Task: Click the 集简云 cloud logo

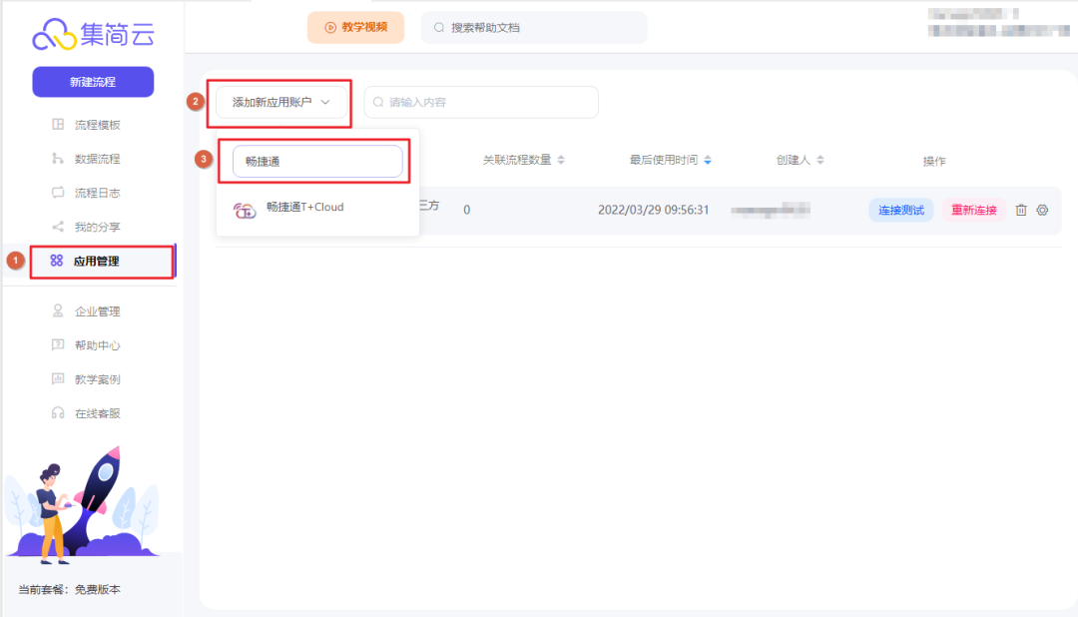Action: point(93,34)
